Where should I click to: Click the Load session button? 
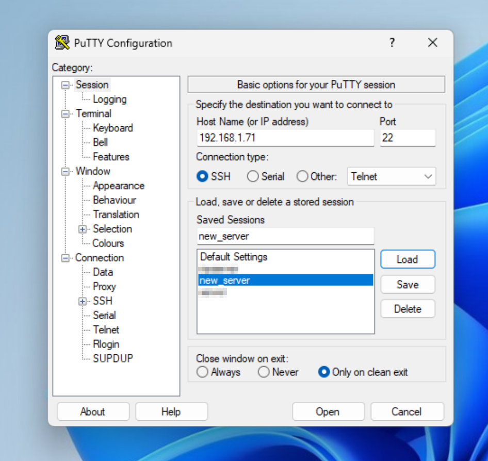click(408, 259)
